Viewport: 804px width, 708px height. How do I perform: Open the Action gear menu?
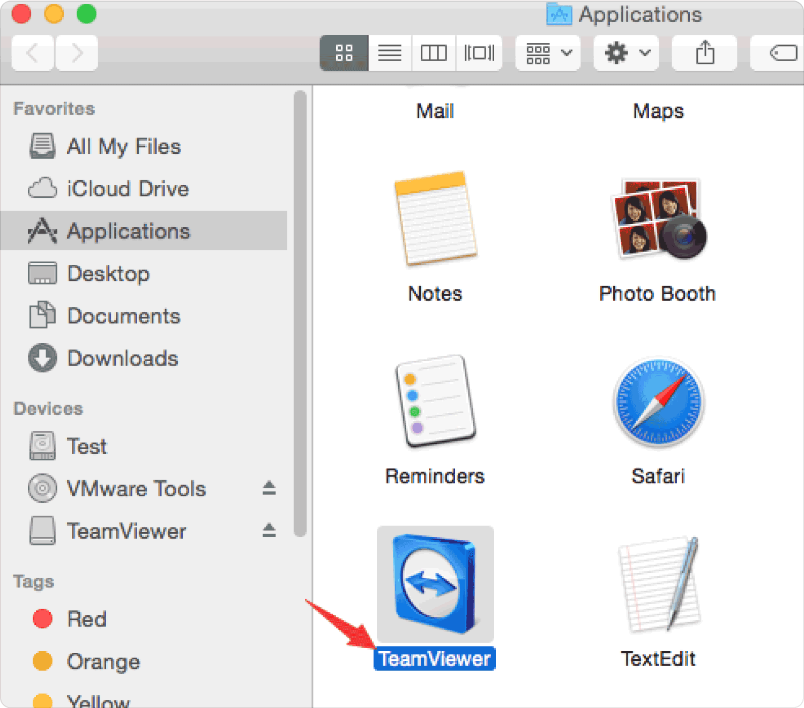(626, 53)
